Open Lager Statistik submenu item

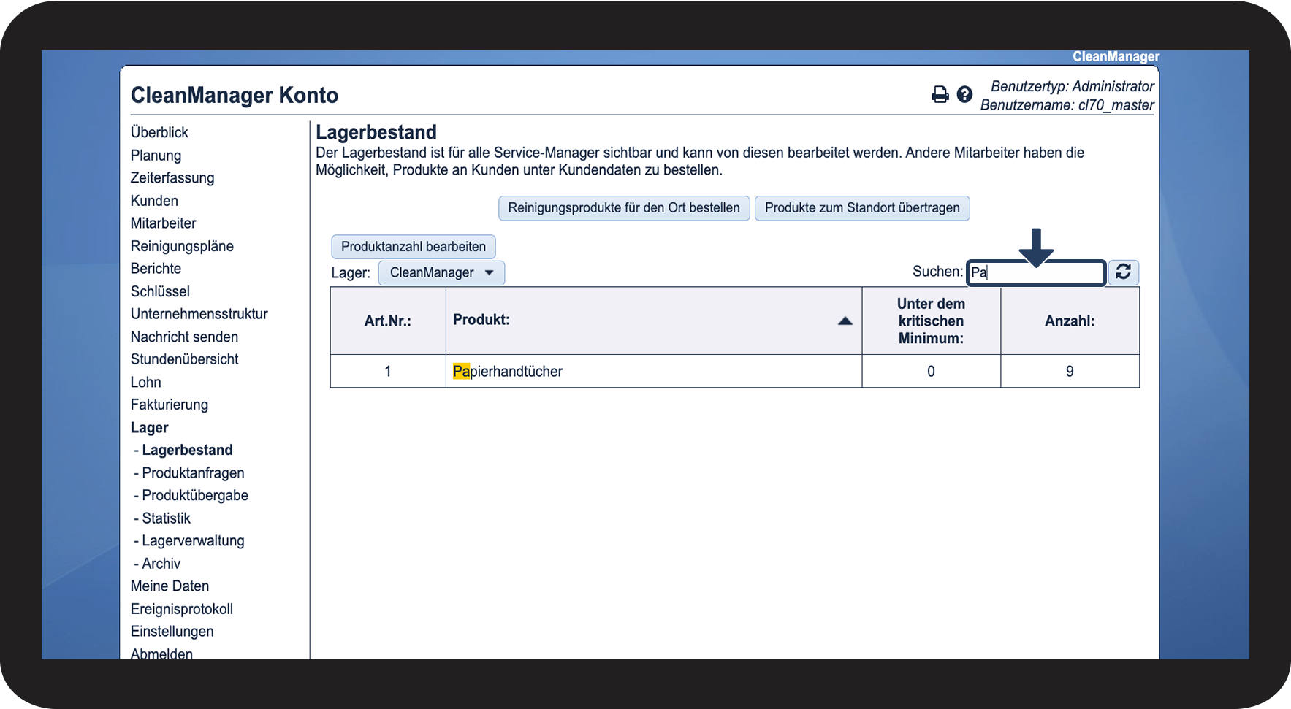click(x=166, y=518)
